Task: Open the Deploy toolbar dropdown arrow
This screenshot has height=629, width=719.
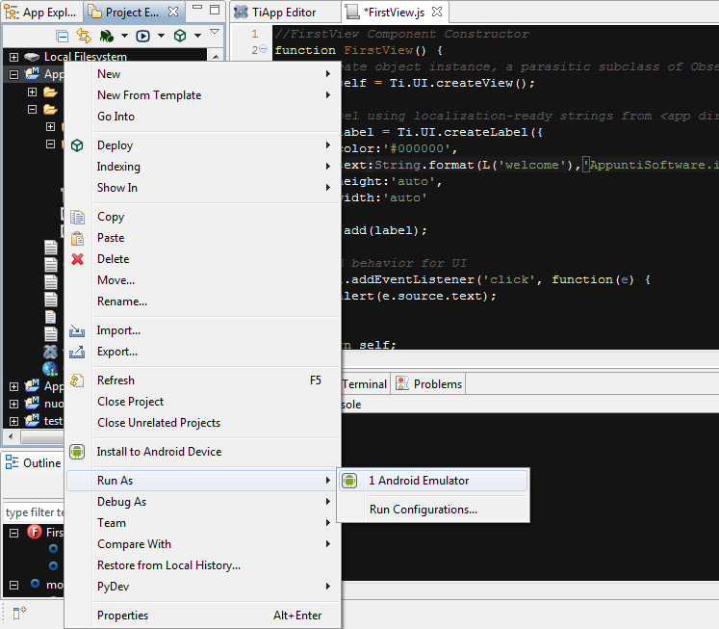Action: point(197,36)
